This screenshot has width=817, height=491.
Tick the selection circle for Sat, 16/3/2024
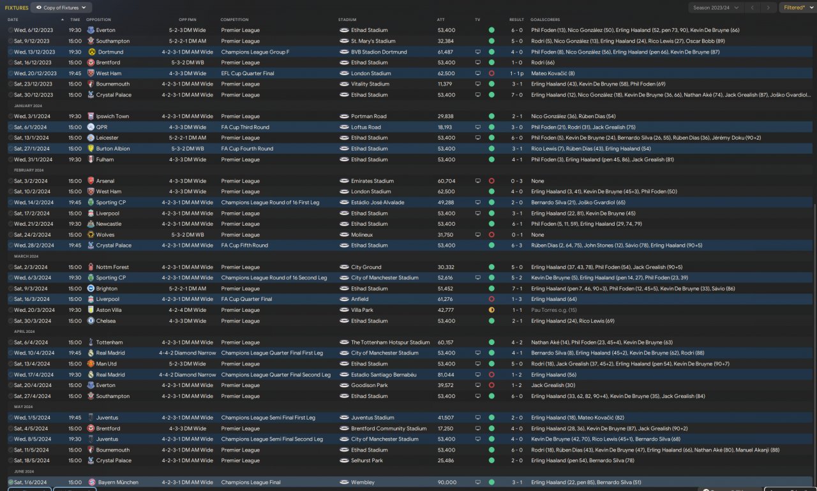coord(10,299)
